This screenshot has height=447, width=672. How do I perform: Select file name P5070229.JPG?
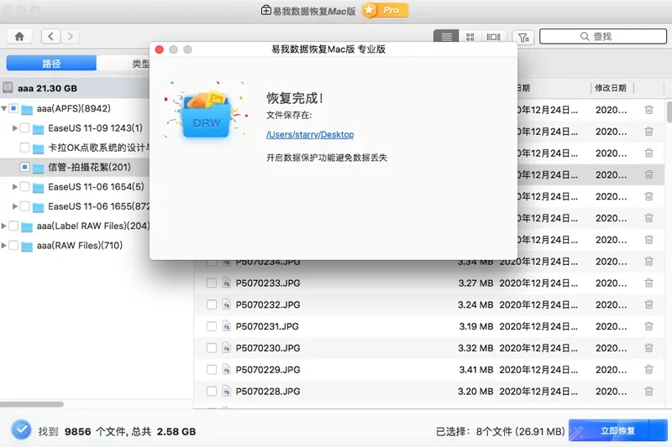point(268,370)
